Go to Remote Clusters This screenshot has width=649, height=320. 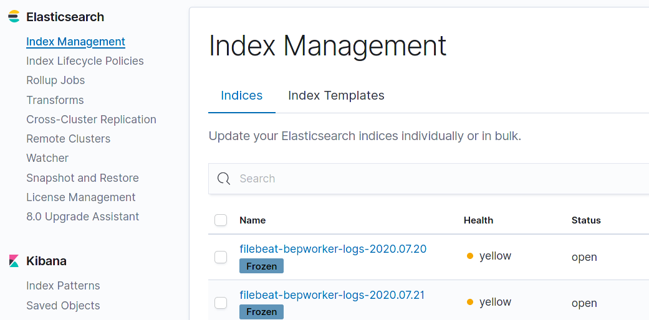69,138
